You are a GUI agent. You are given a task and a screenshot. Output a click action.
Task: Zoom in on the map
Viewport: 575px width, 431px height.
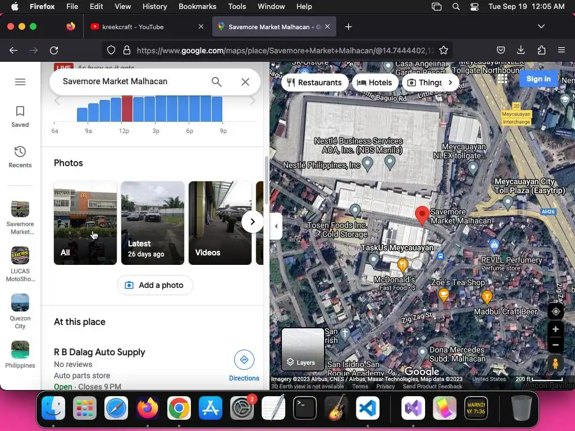coord(555,329)
